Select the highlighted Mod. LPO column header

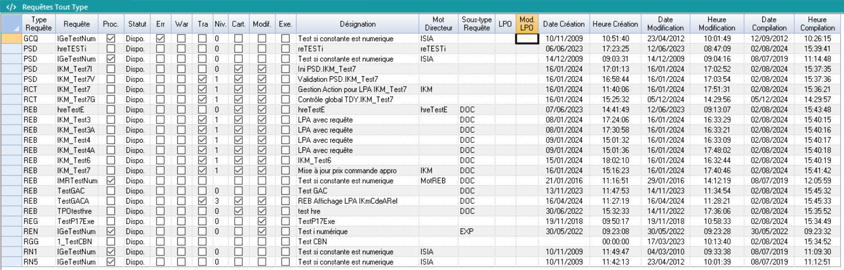coord(526,24)
